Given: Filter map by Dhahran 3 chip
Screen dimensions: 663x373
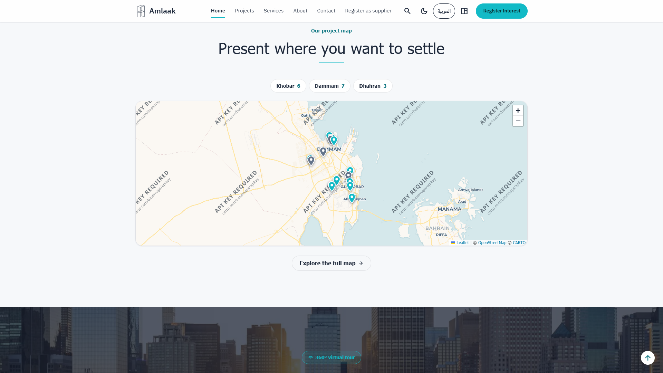Looking at the screenshot, I should click(x=373, y=86).
